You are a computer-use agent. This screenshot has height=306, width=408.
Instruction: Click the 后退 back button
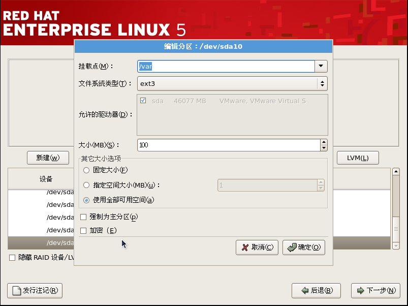(x=316, y=290)
